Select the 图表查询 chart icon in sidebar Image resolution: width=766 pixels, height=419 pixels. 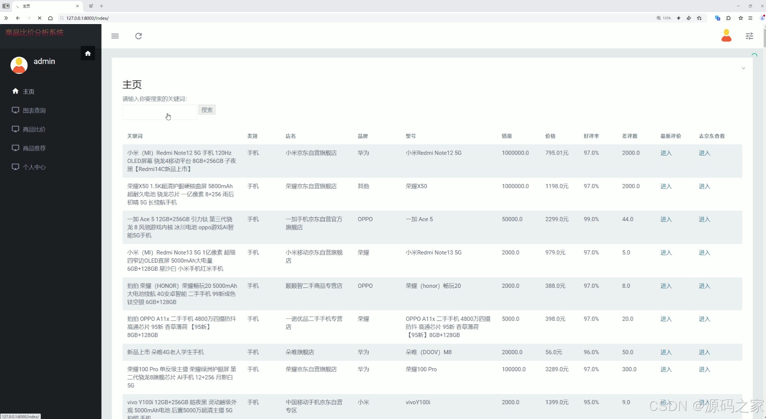pyautogui.click(x=16, y=110)
